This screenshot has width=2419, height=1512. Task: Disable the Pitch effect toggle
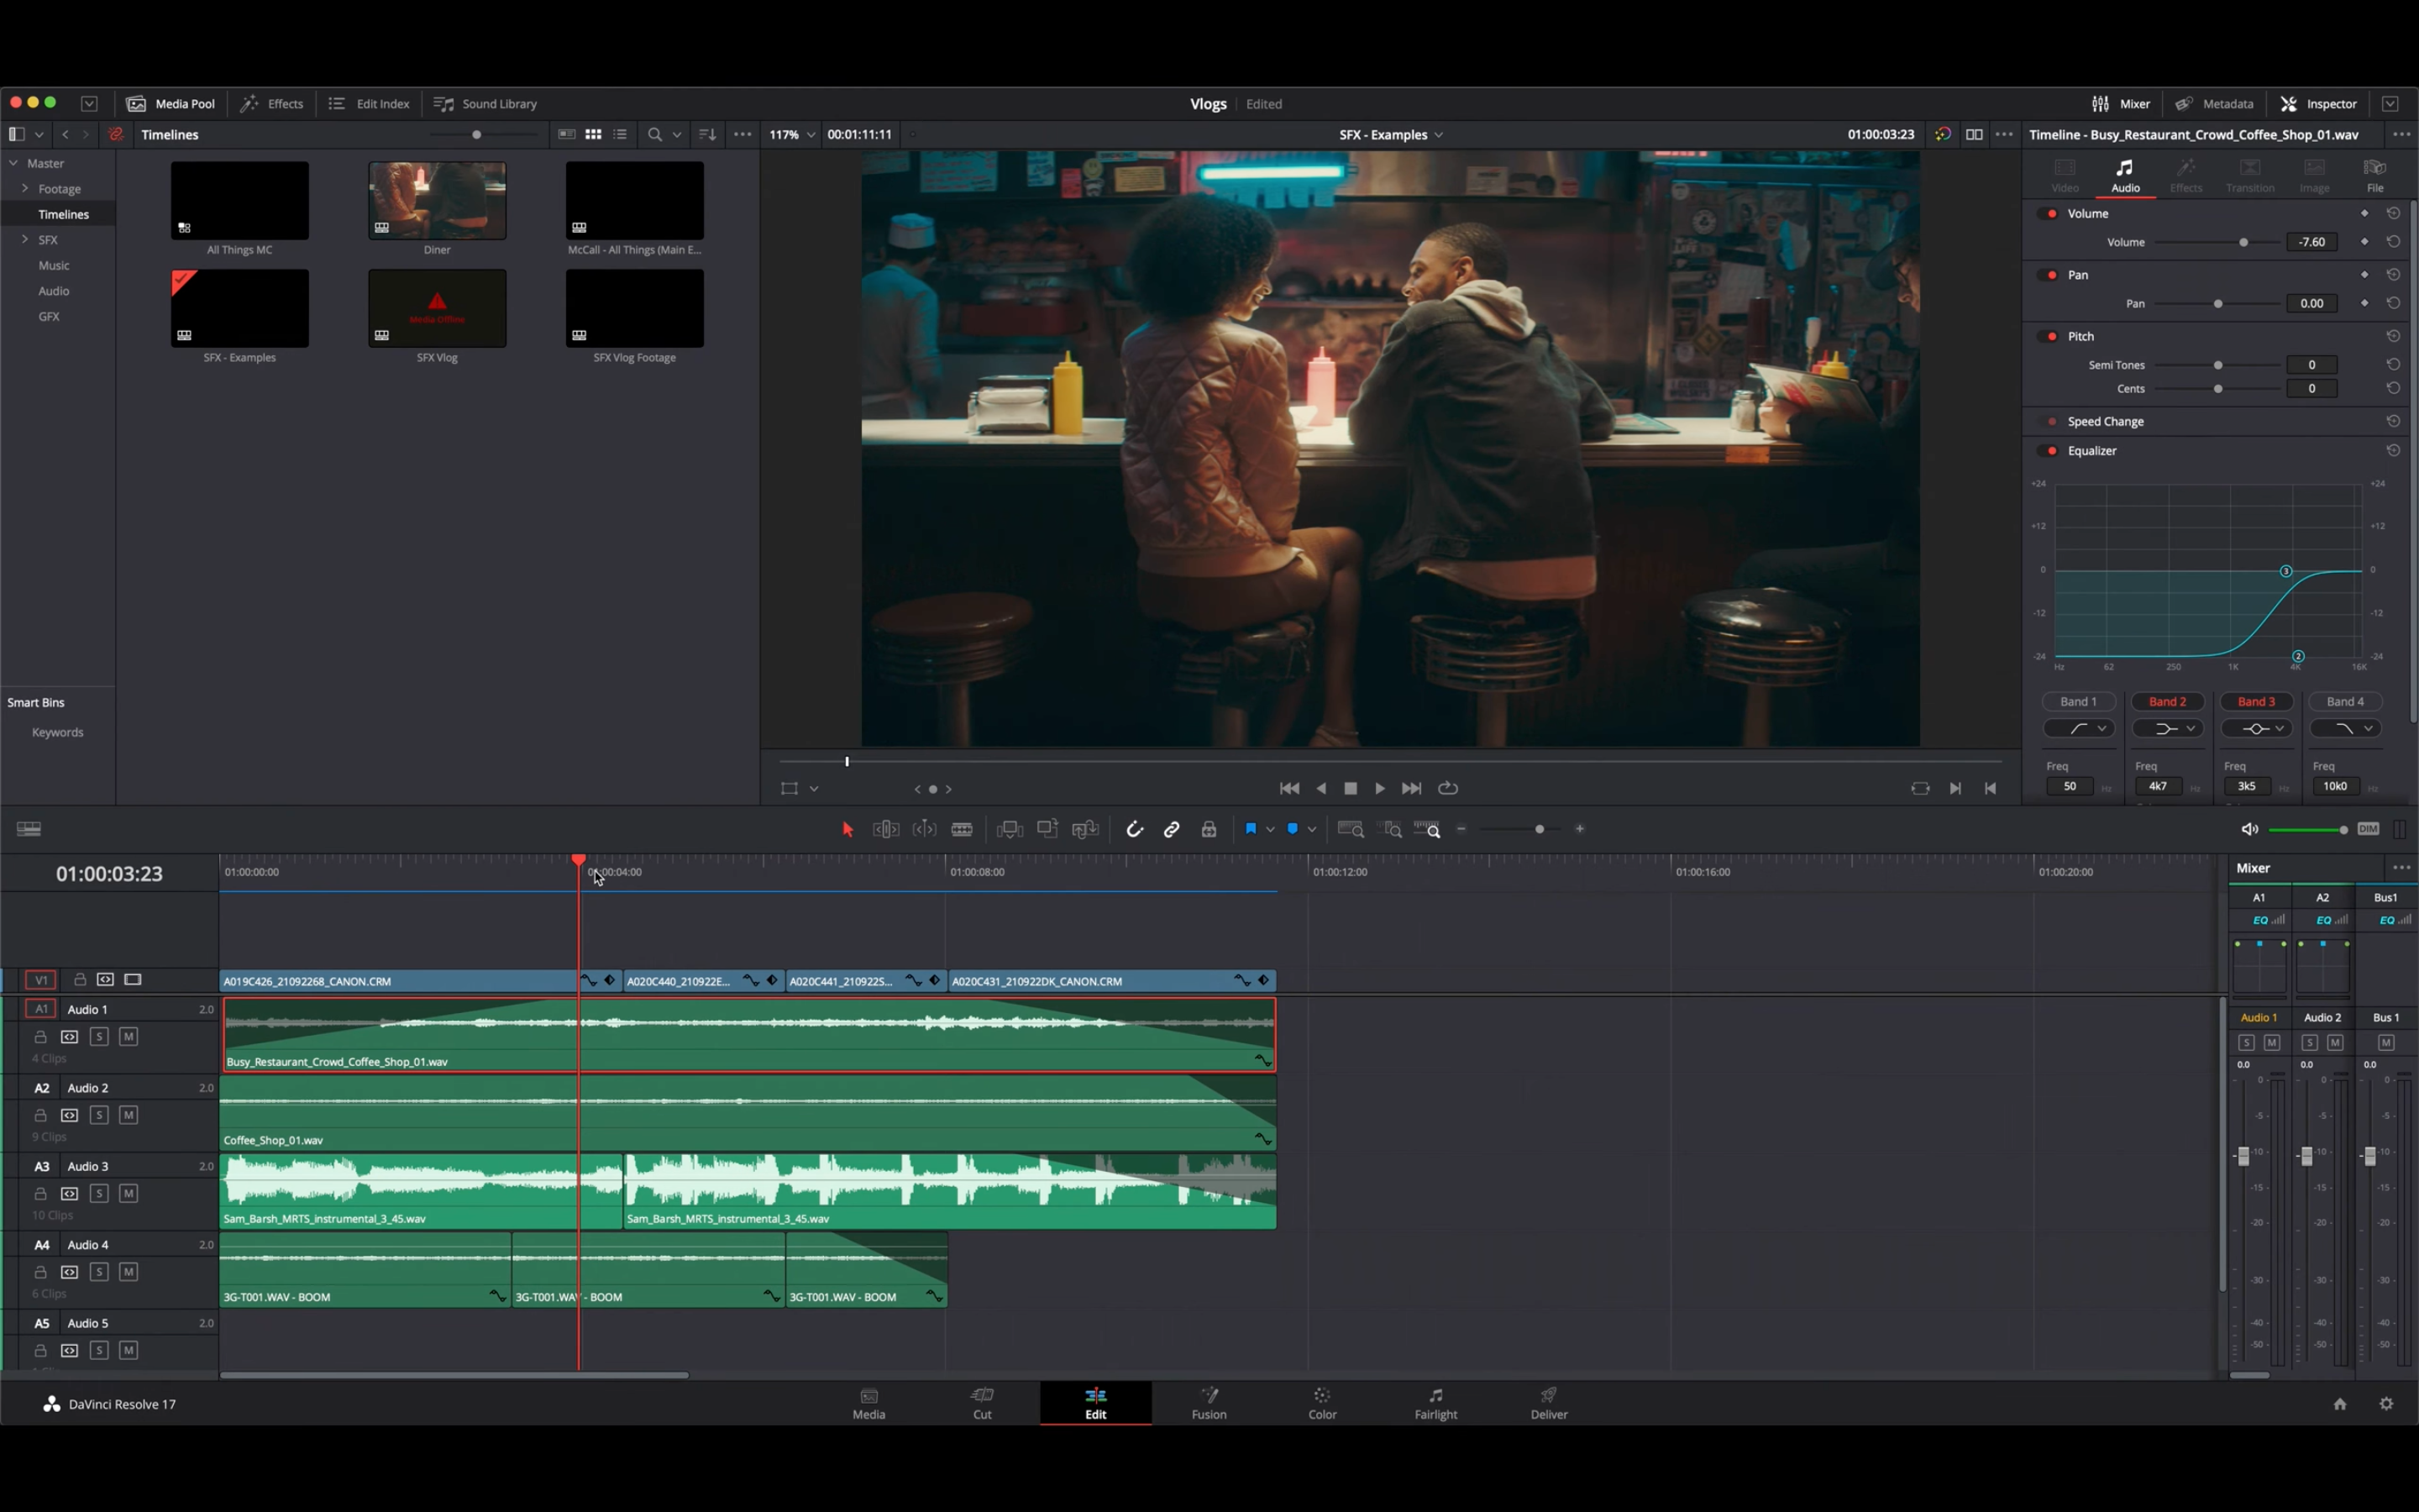click(2048, 336)
